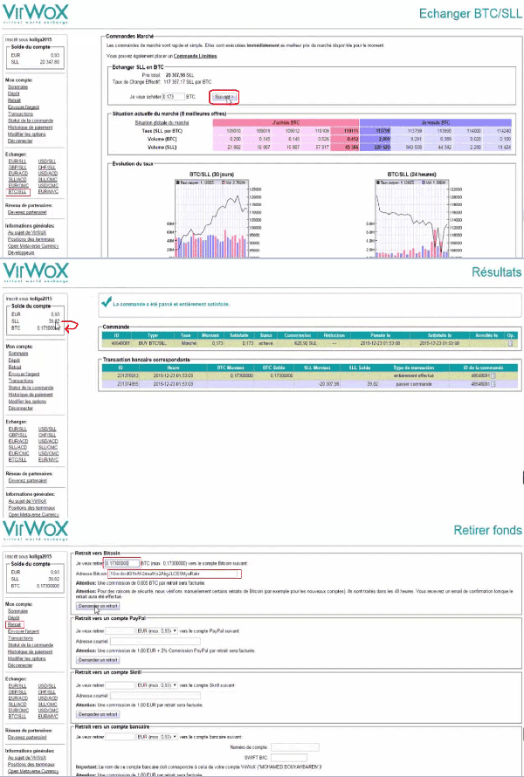
Task: Open the Transactions link on the Echanger page sidebar
Action: point(20,114)
